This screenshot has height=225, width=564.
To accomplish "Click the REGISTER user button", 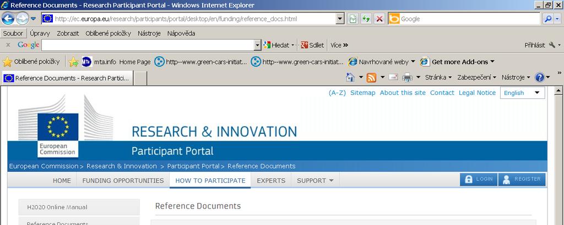I will [x=522, y=179].
